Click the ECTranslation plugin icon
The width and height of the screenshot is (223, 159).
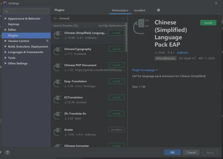pos(57,100)
